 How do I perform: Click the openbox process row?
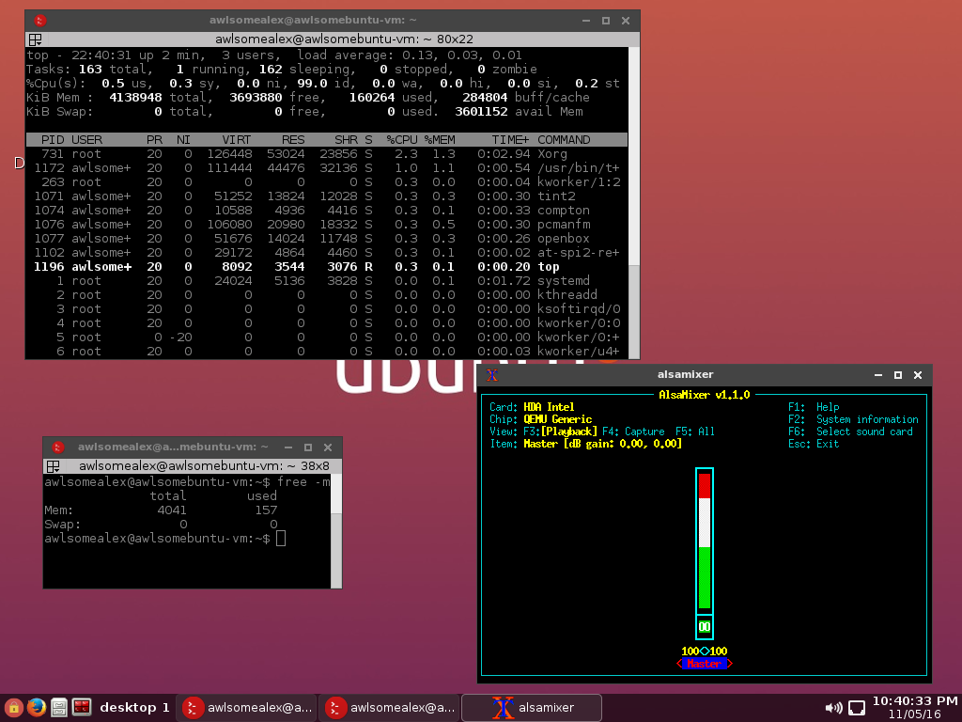[326, 239]
